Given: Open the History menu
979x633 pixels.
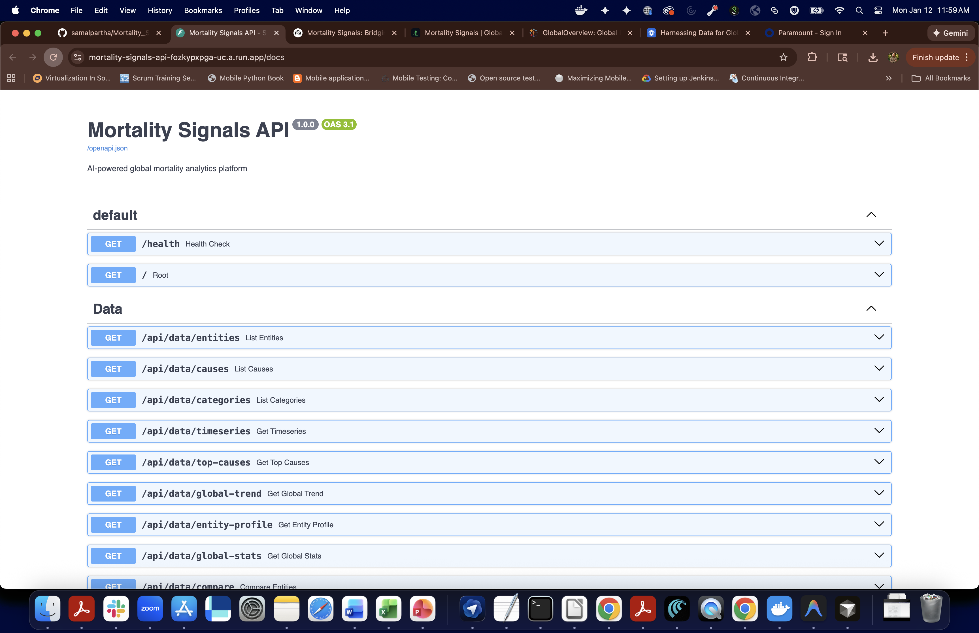Looking at the screenshot, I should 159,10.
